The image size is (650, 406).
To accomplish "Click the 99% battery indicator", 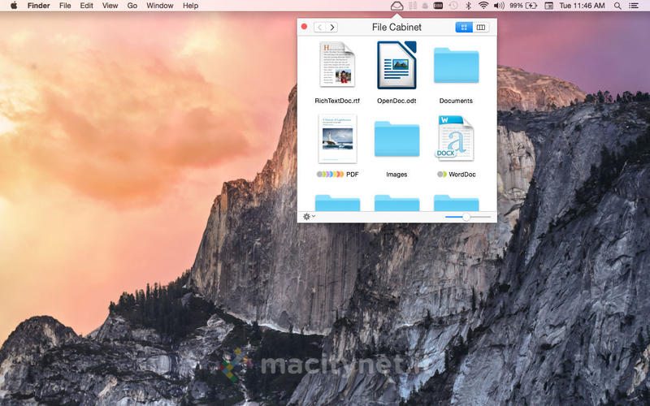I will point(523,6).
